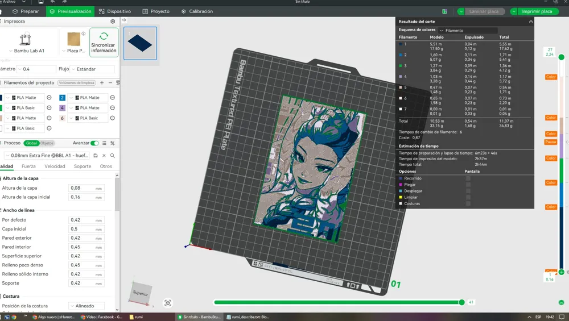Click Laminar placa button
The width and height of the screenshot is (569, 321).
(x=484, y=11)
